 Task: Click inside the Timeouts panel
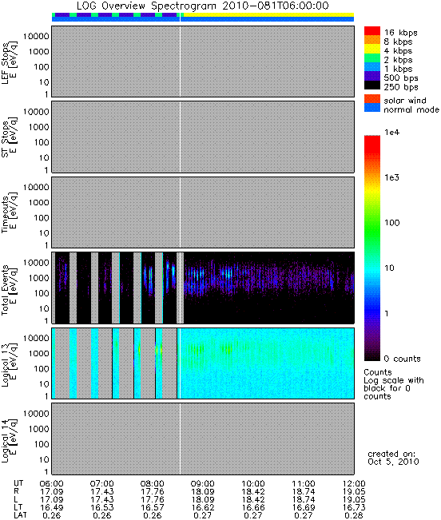coord(203,212)
